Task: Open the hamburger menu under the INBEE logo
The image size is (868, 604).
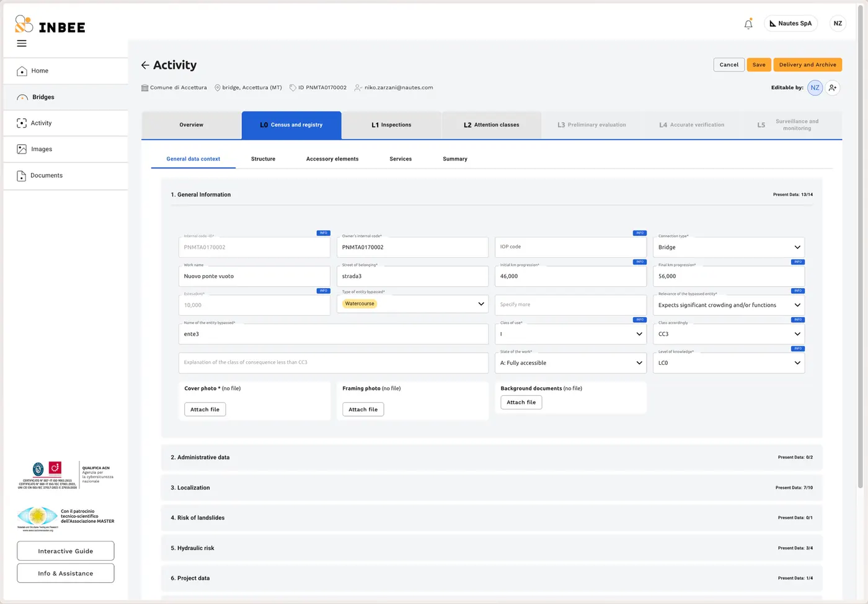Action: point(22,43)
